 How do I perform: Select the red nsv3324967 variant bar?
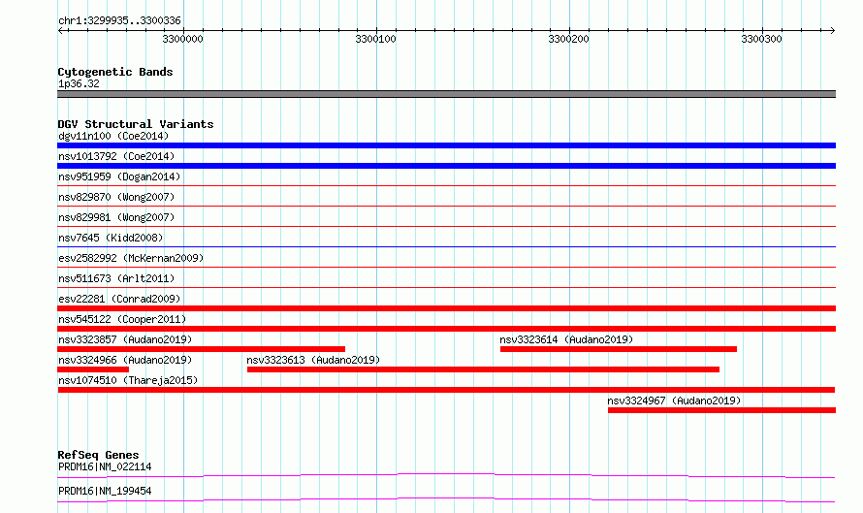[721, 410]
